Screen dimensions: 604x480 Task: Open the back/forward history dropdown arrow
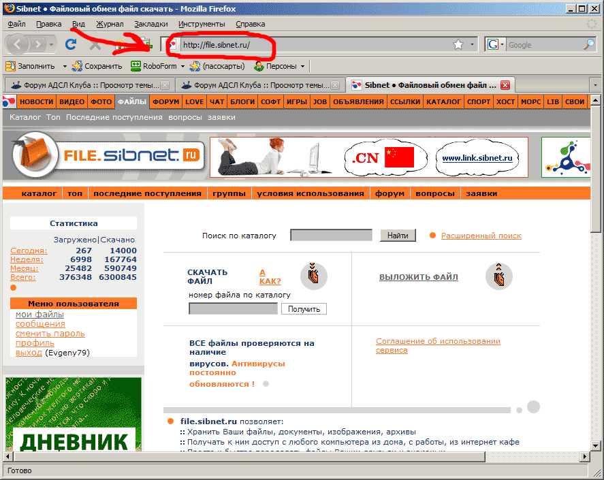click(x=51, y=45)
